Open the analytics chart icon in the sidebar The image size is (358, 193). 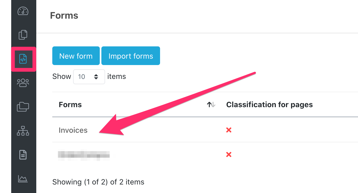(23, 179)
